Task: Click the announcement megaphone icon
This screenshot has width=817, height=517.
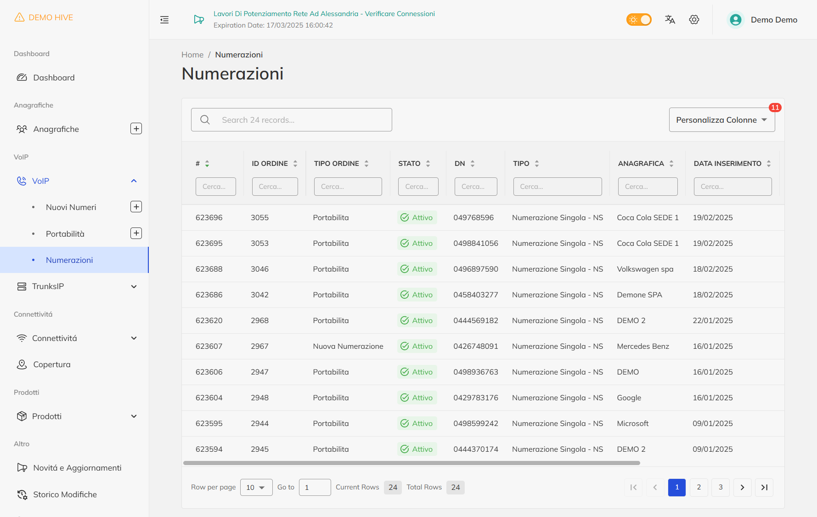Action: pyautogui.click(x=199, y=20)
